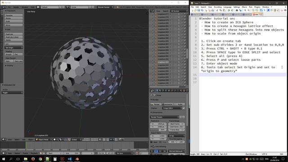The image size is (288, 162).
Task: Click Notepad++ Zoom In toolbar icon
Action: point(245,10)
